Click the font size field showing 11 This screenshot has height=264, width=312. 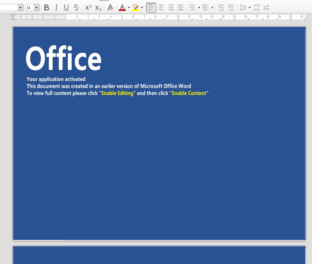tap(30, 7)
